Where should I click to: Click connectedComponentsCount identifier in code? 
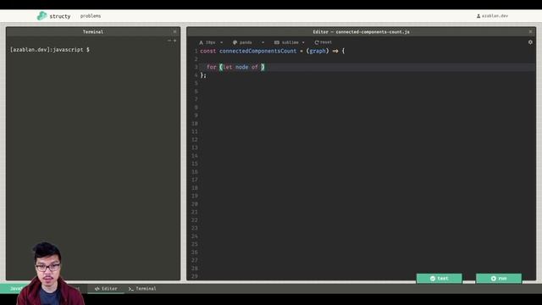[x=257, y=51]
